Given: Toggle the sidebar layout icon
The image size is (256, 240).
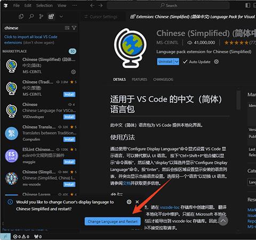Looking at the screenshot, I should tap(247, 5).
